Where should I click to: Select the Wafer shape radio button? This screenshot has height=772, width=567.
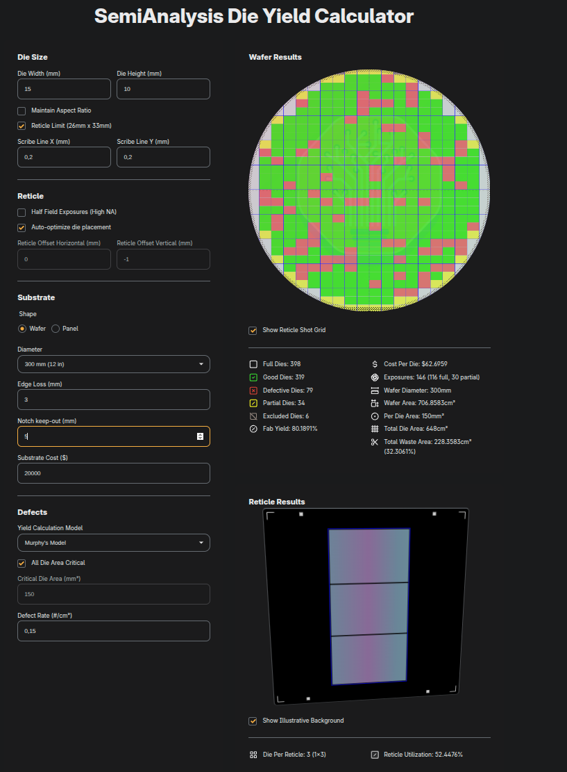point(22,329)
